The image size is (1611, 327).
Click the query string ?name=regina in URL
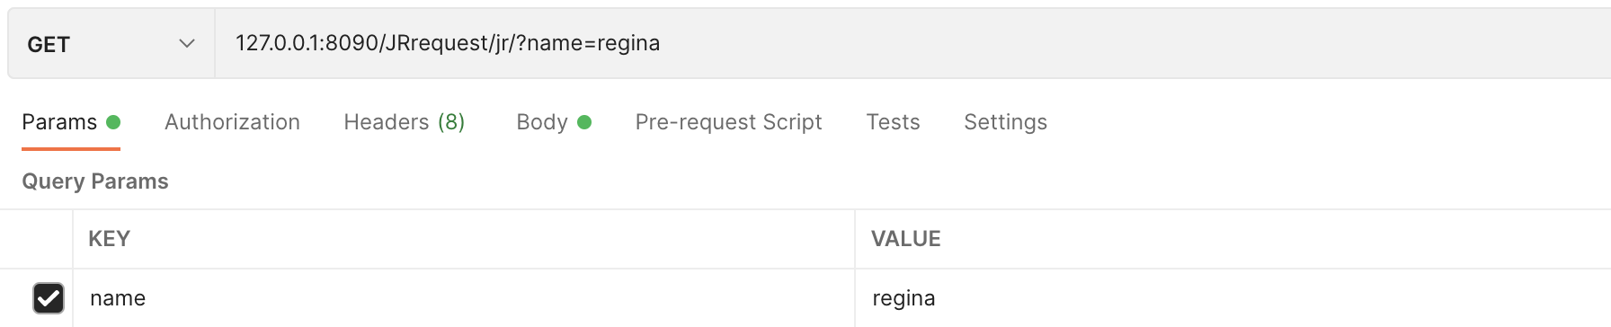coord(587,43)
